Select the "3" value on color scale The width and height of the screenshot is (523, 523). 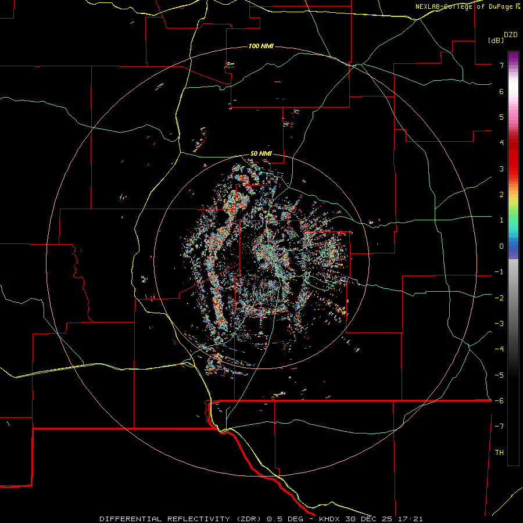click(501, 169)
